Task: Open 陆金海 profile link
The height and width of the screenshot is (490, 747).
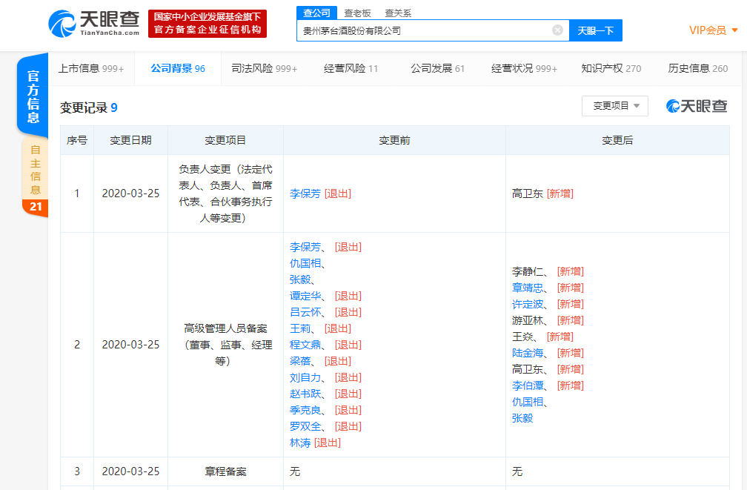Action: click(528, 353)
